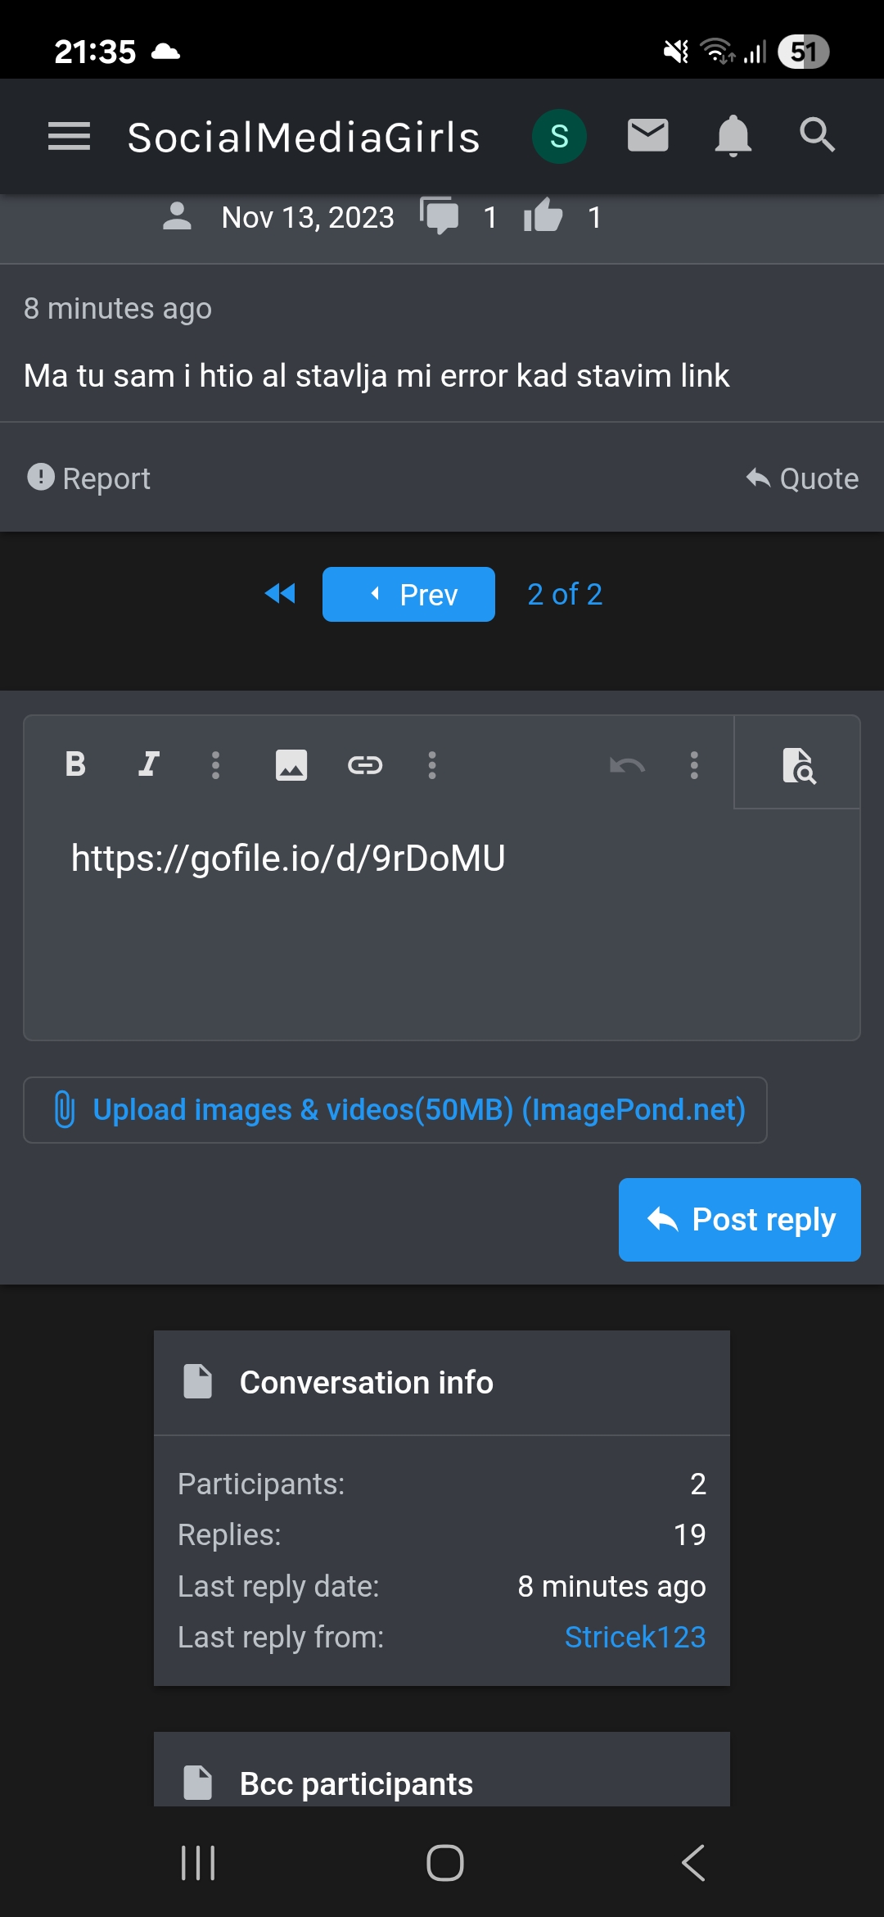Undo the last editor change
884x1917 pixels.
click(x=628, y=765)
